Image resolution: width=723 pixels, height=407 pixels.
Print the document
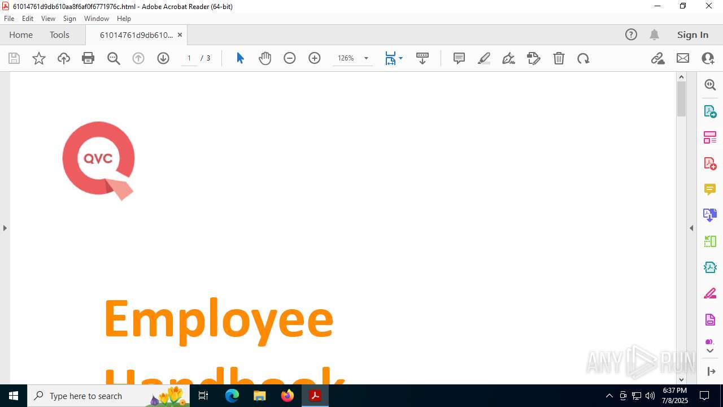(x=88, y=58)
